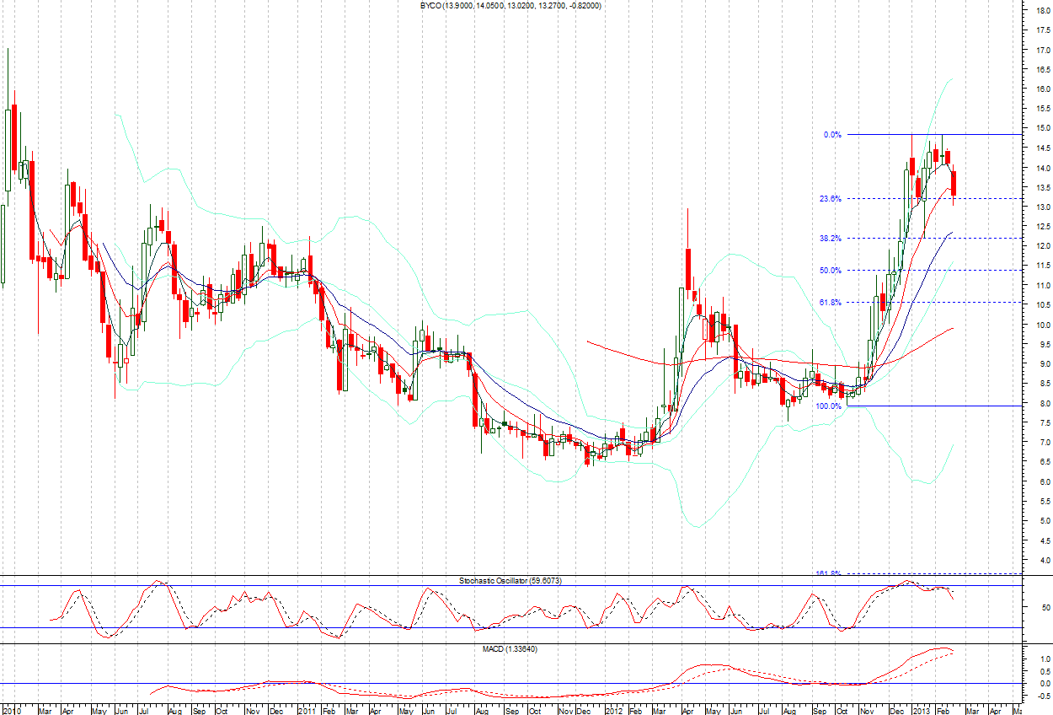Select the 161.8% Fibonacci extension label

827,573
